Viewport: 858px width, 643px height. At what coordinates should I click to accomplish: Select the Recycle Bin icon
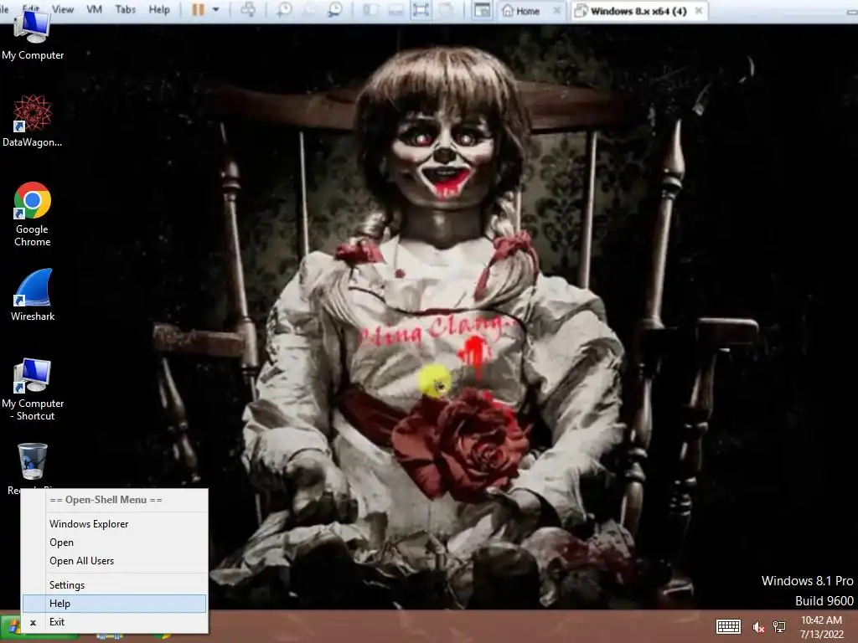33,462
